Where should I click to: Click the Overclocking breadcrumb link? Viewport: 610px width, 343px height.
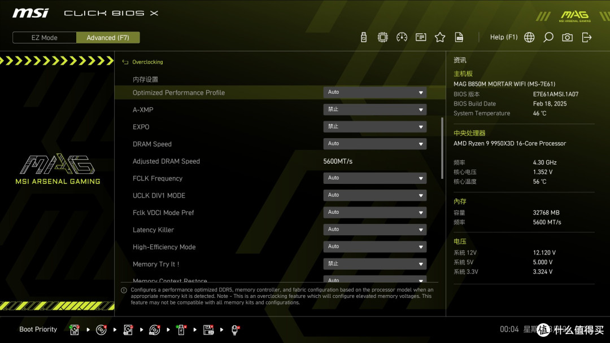coord(147,62)
